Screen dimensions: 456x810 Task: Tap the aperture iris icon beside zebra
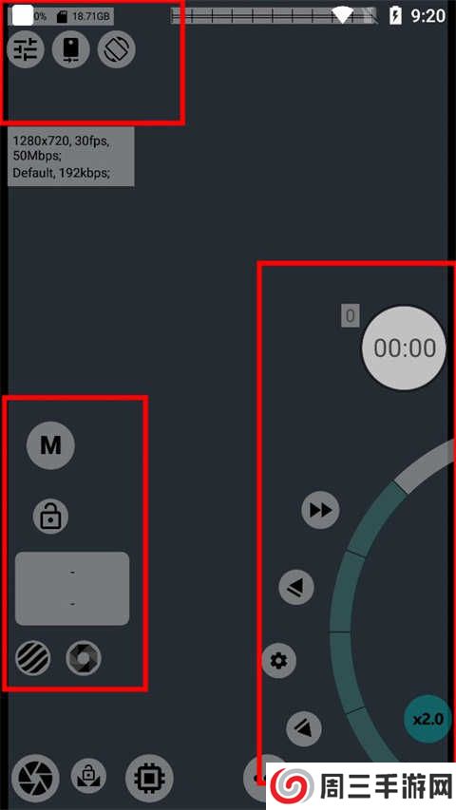(x=84, y=658)
